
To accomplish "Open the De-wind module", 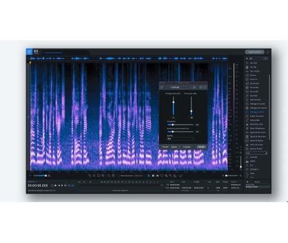I will pyautogui.click(x=253, y=95).
